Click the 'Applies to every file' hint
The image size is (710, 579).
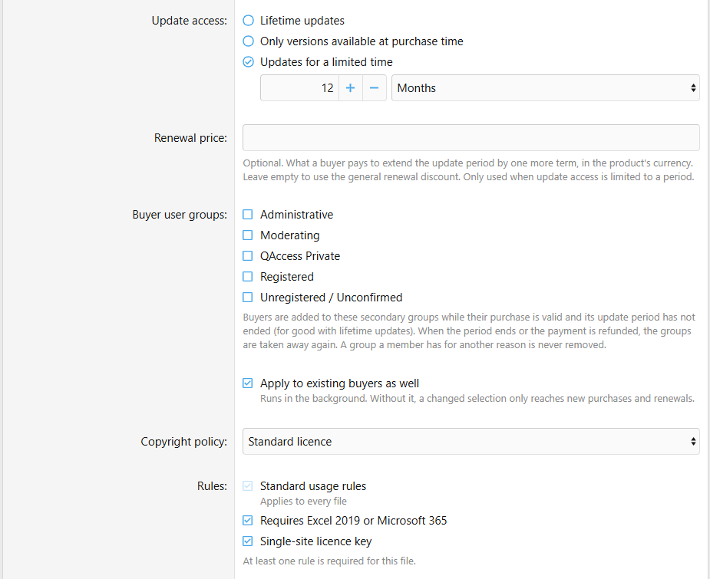303,502
